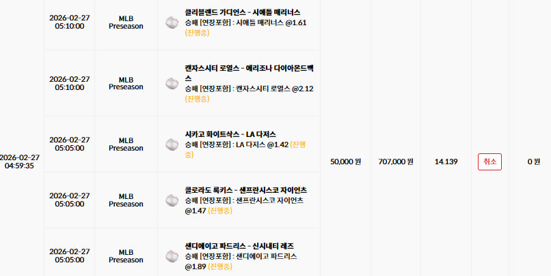Screen dimensions: 551x276
Task: Open 시카고 화이트삭스 - LA 다저스 match title
Action: click(x=230, y=134)
